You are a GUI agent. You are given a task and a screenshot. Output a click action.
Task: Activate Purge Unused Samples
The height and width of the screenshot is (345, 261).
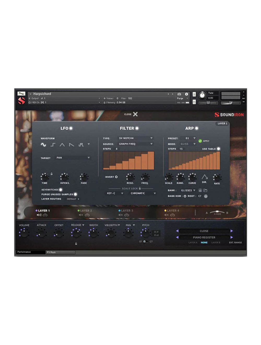tap(76, 194)
